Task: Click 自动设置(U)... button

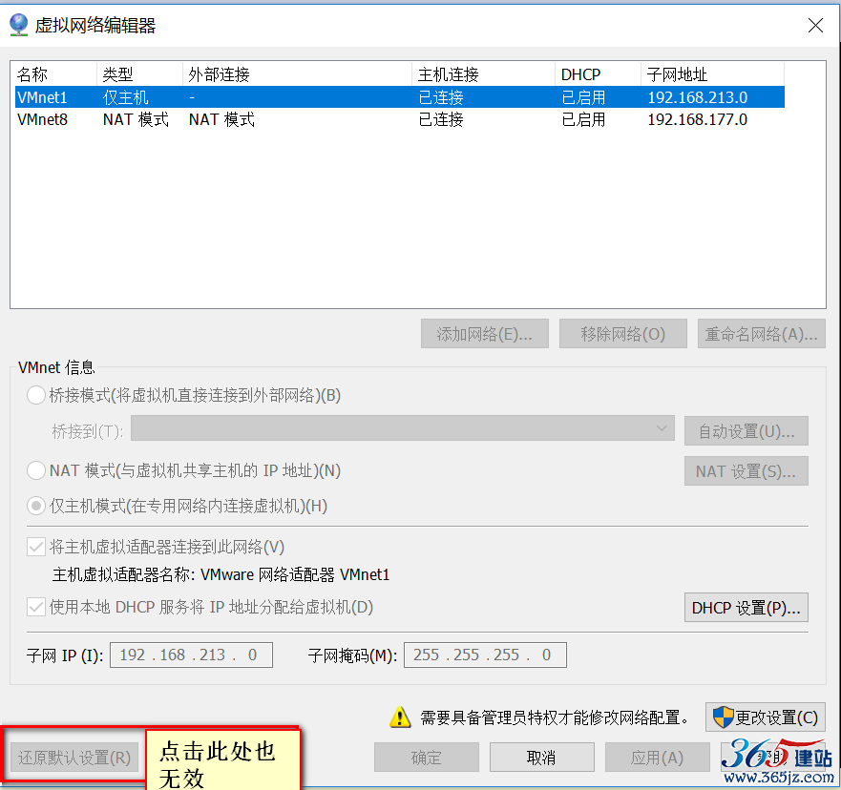Action: click(x=746, y=431)
